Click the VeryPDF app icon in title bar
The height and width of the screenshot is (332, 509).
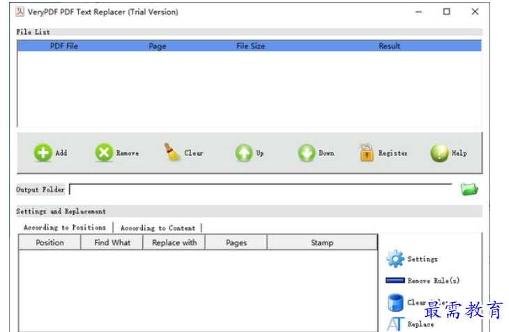[x=20, y=12]
